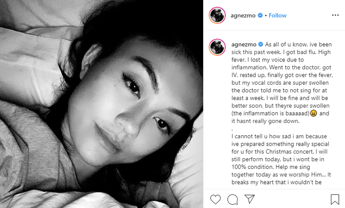Viewport: 345px width, 208px height.
Task: Click caption line 'it hasnt really gone down'
Action: pos(265,121)
